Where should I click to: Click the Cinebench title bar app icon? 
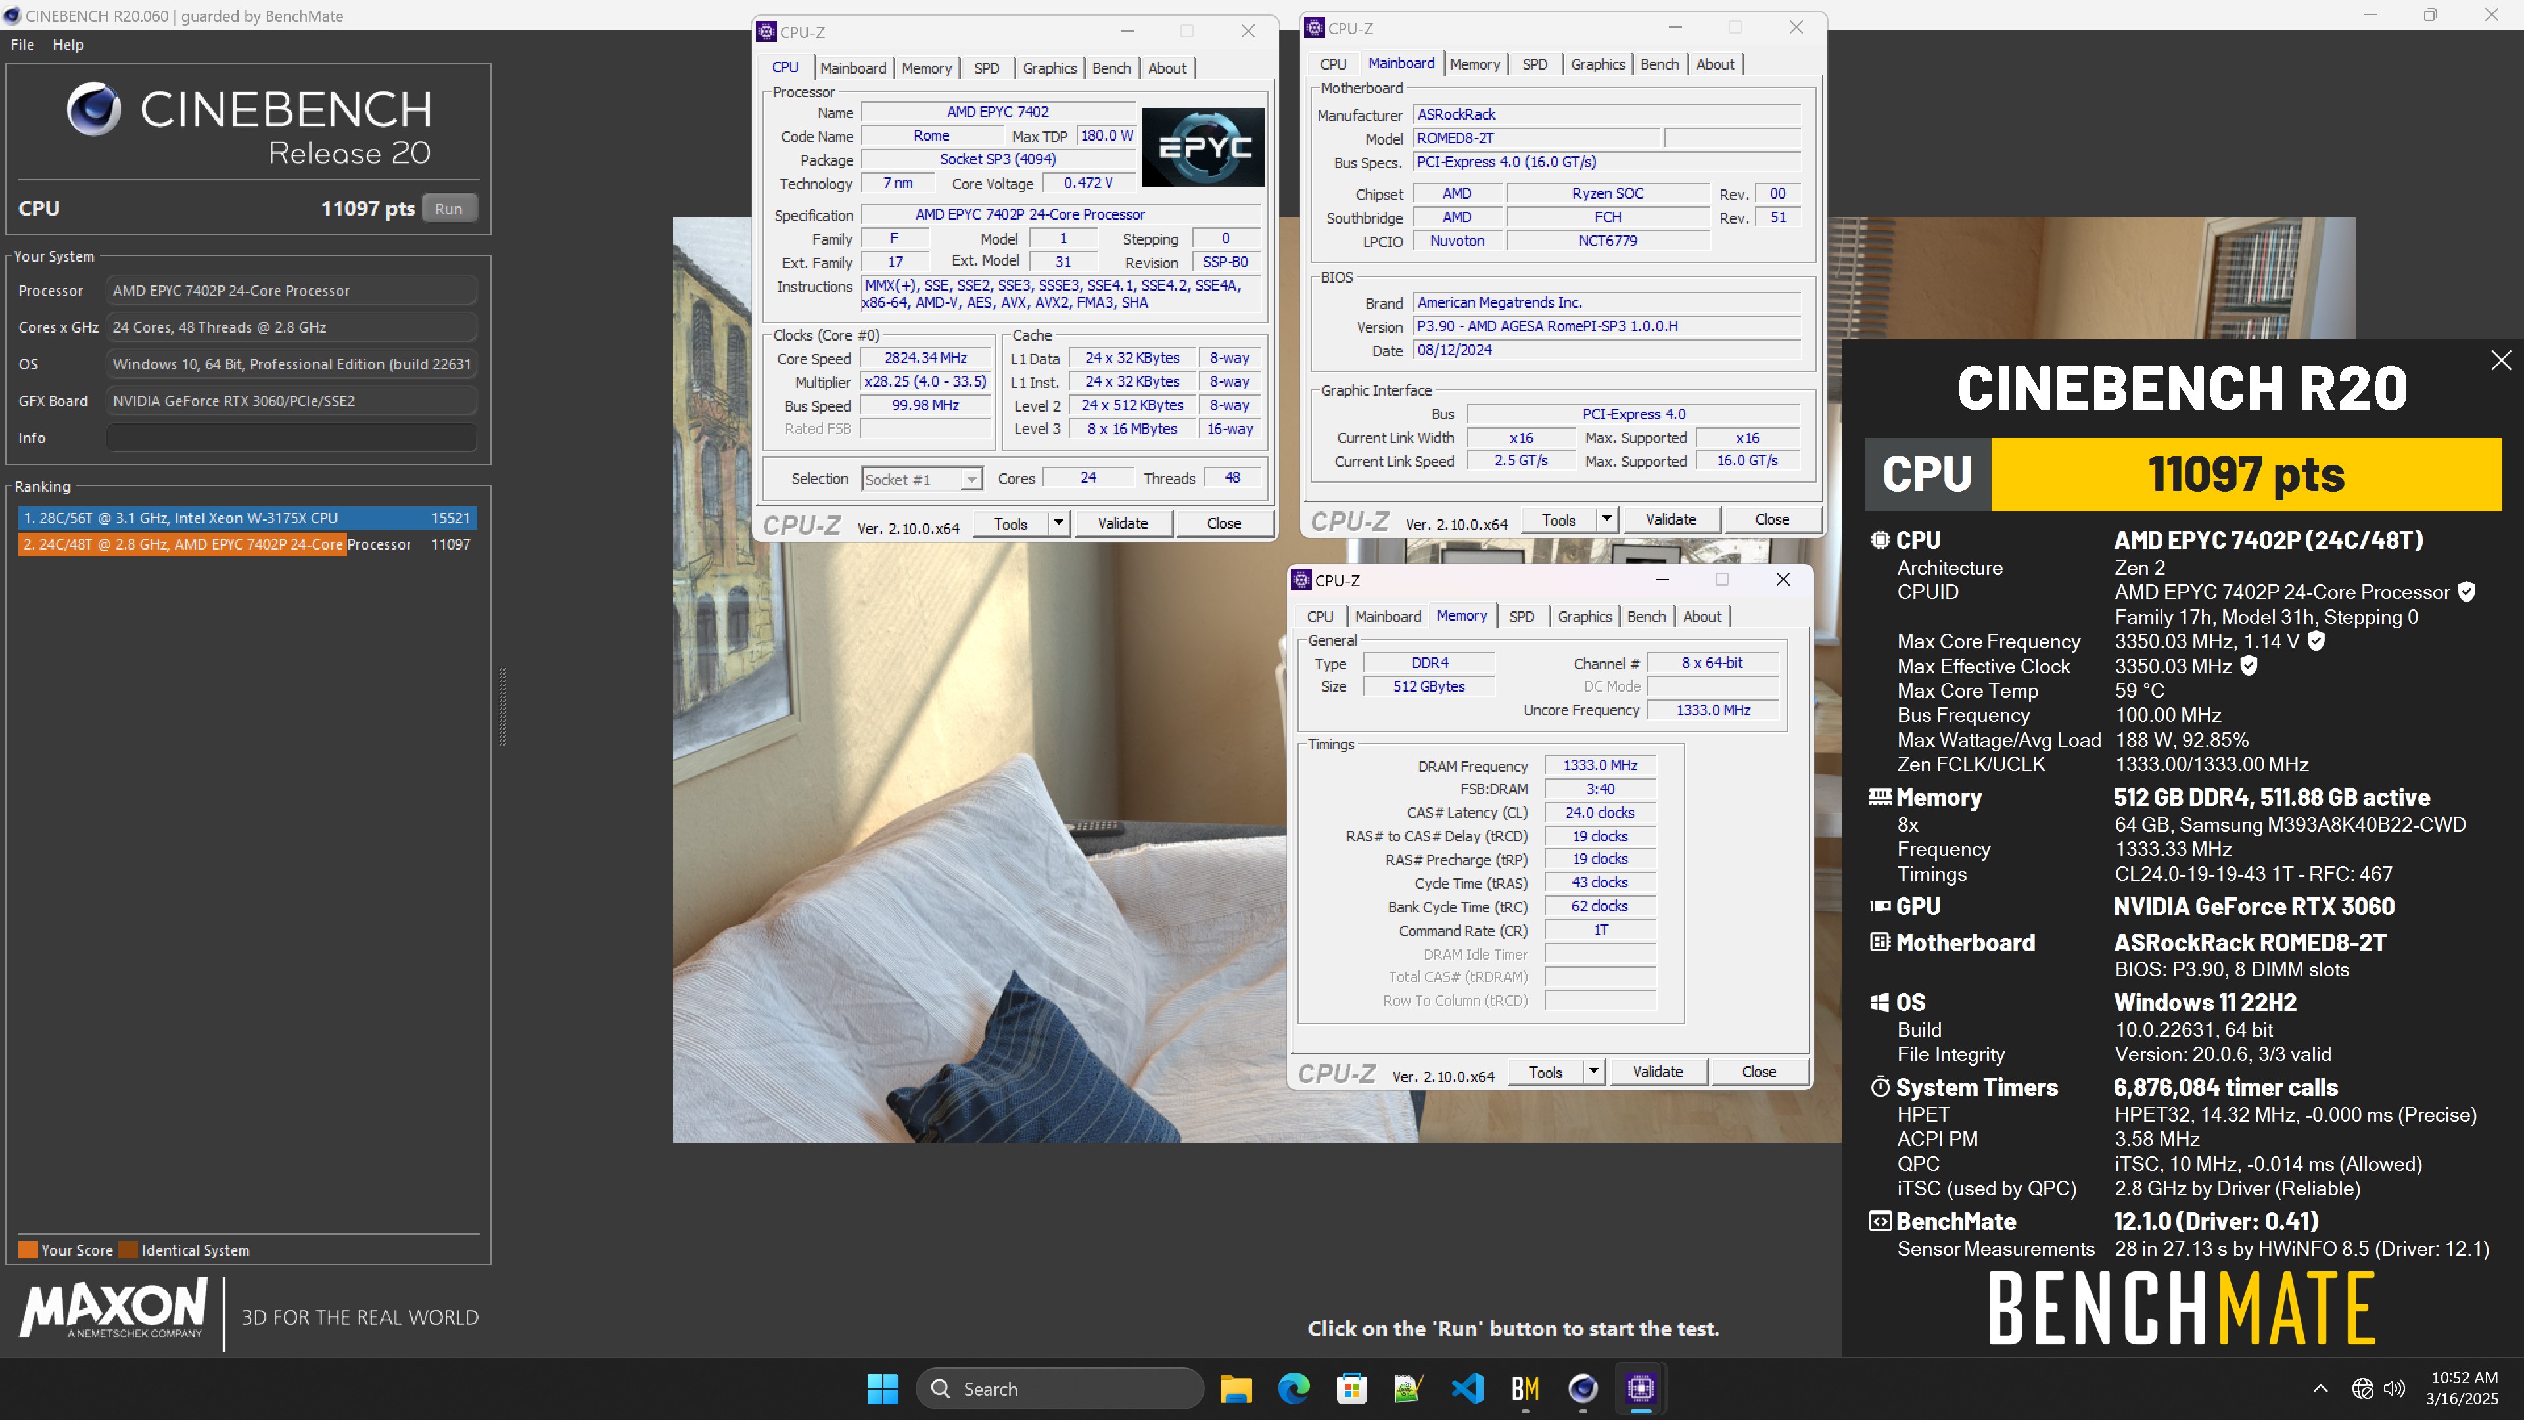coord(12,14)
